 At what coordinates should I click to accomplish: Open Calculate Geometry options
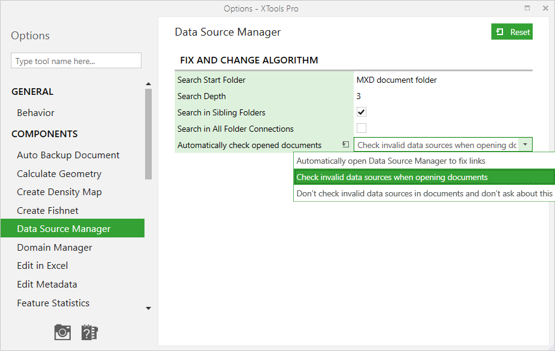[x=59, y=174]
